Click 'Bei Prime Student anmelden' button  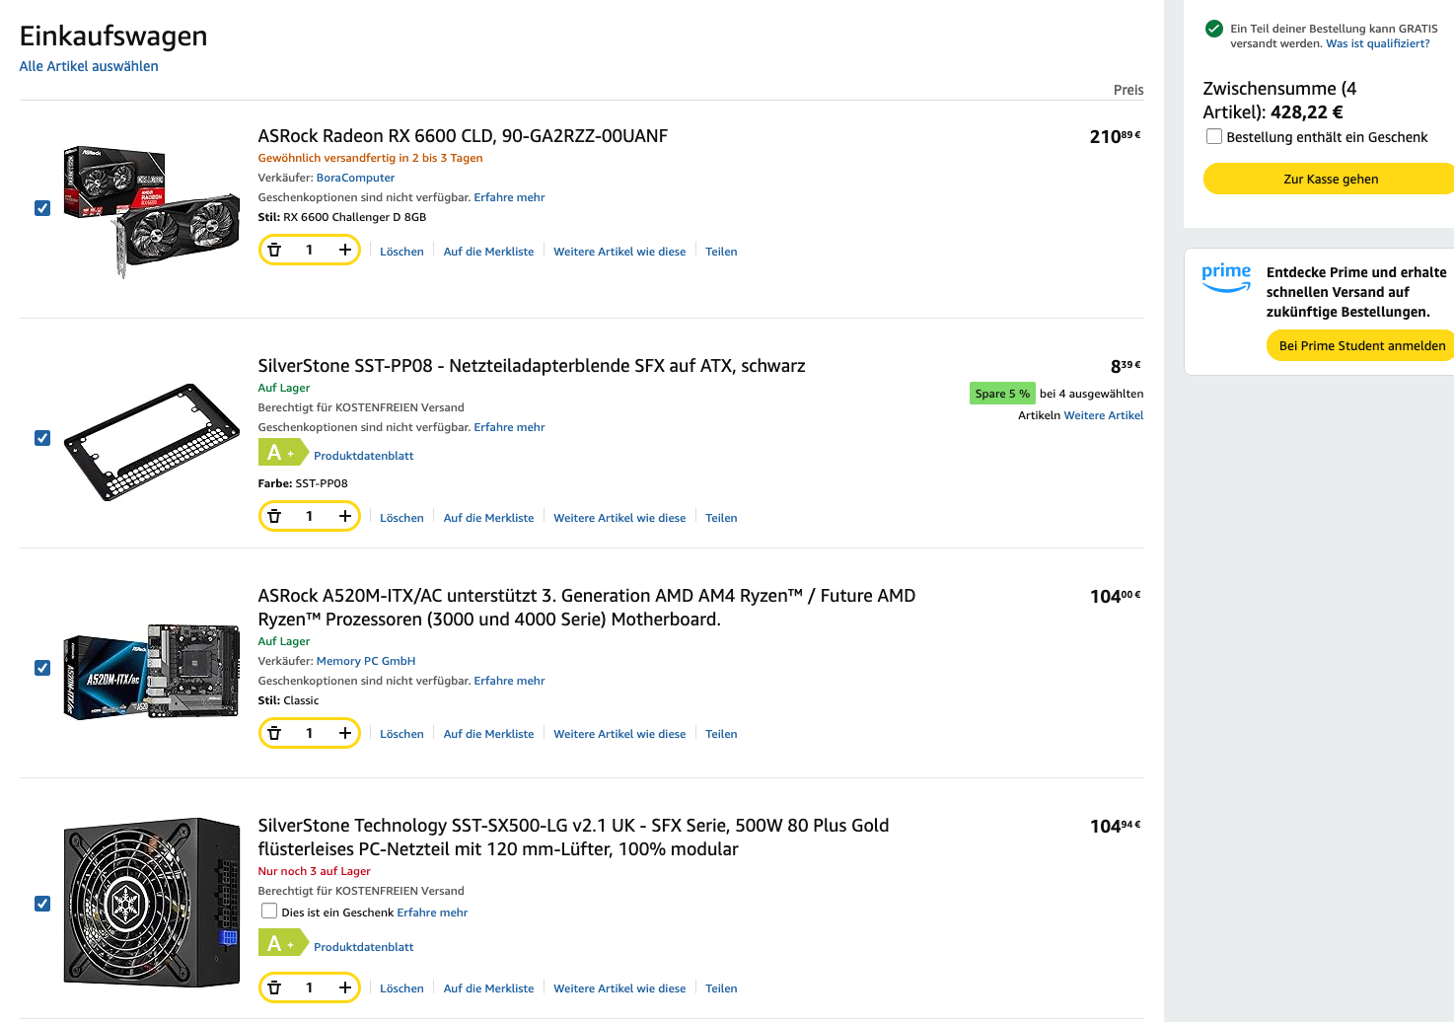(1361, 345)
